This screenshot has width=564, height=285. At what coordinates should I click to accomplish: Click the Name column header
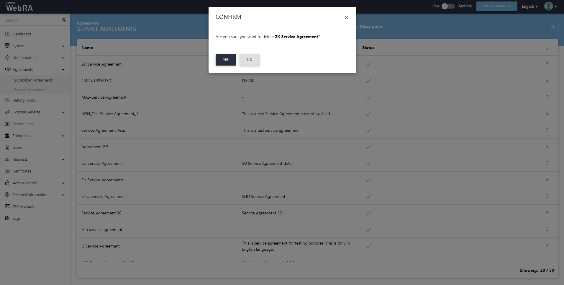tap(87, 48)
